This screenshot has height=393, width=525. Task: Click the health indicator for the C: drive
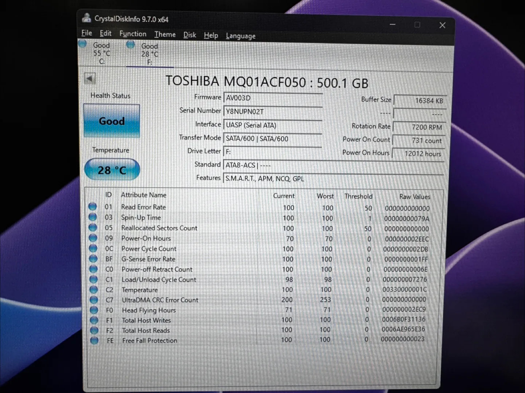click(82, 44)
